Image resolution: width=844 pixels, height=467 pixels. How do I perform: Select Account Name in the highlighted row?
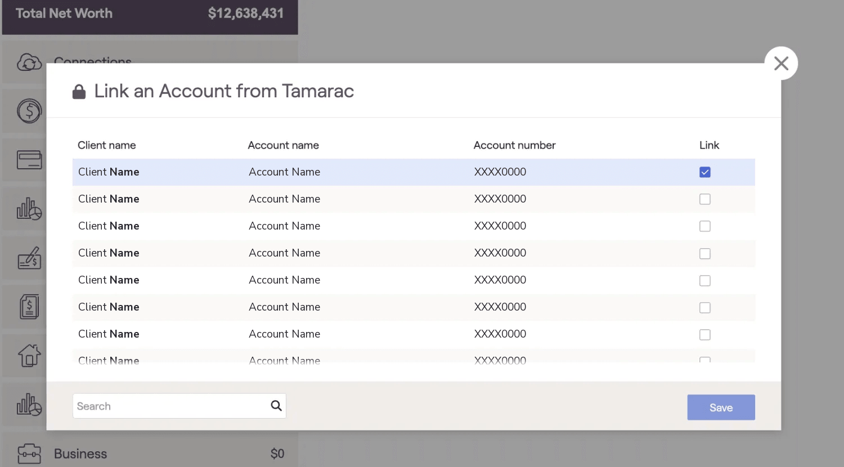tap(285, 172)
